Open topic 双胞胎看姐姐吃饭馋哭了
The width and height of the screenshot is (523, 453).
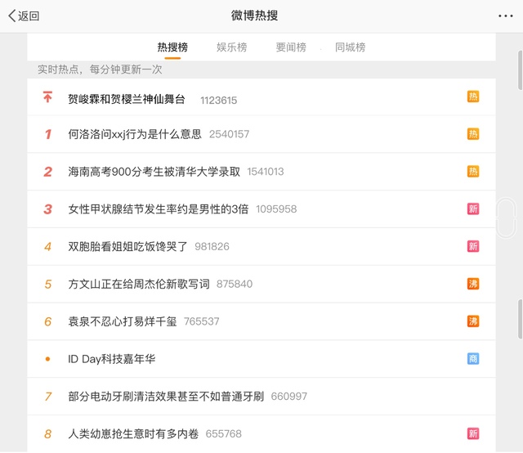[x=128, y=246]
